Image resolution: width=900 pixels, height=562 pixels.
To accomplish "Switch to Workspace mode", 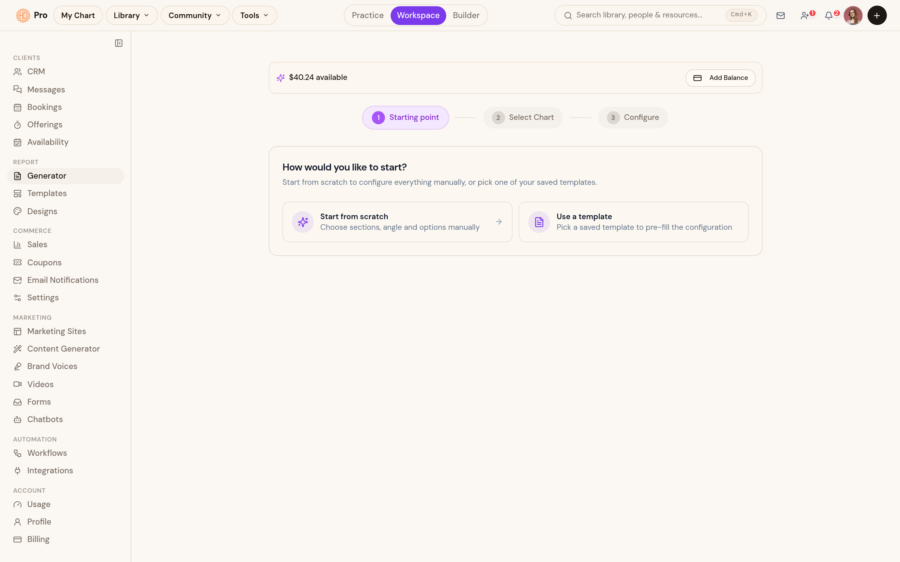I will 418,15.
